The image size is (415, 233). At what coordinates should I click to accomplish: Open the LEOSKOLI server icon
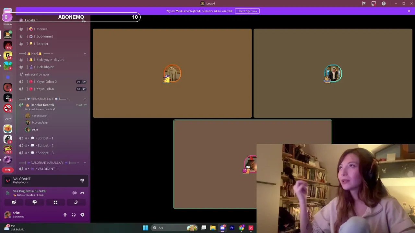coord(8,34)
